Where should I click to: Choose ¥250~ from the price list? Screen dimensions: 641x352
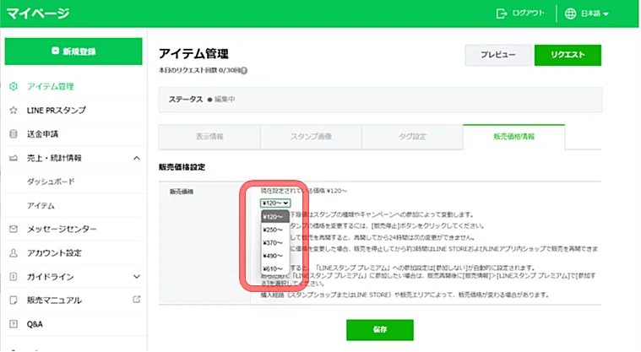point(274,230)
